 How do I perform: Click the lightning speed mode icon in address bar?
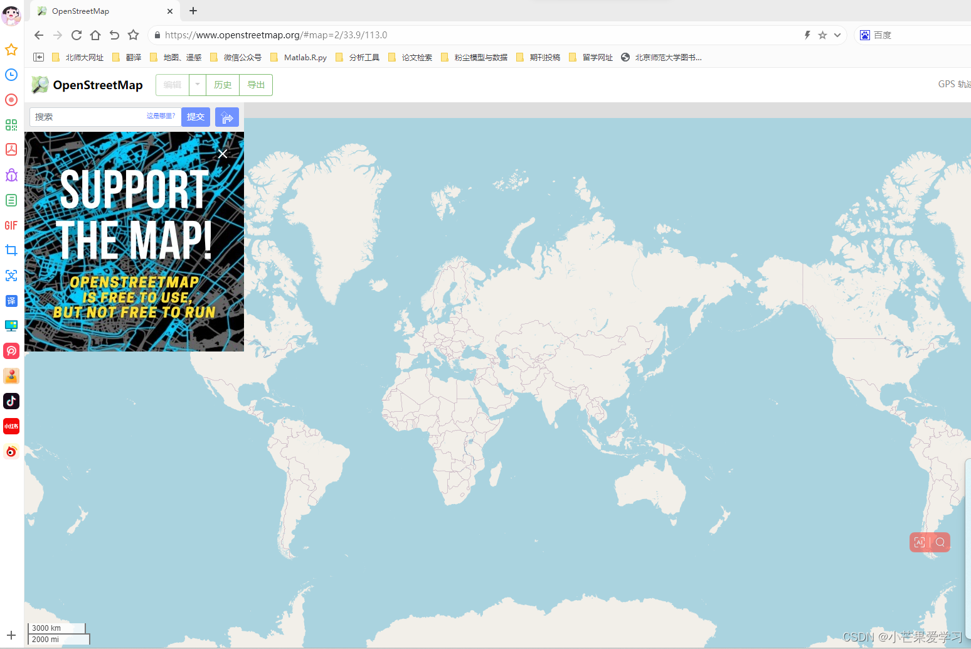pyautogui.click(x=807, y=35)
